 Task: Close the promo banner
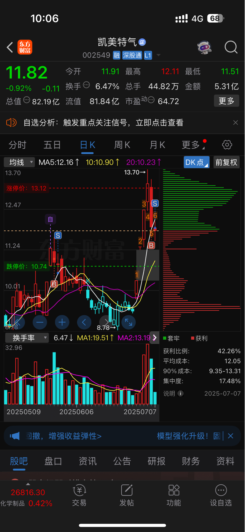tap(231, 436)
